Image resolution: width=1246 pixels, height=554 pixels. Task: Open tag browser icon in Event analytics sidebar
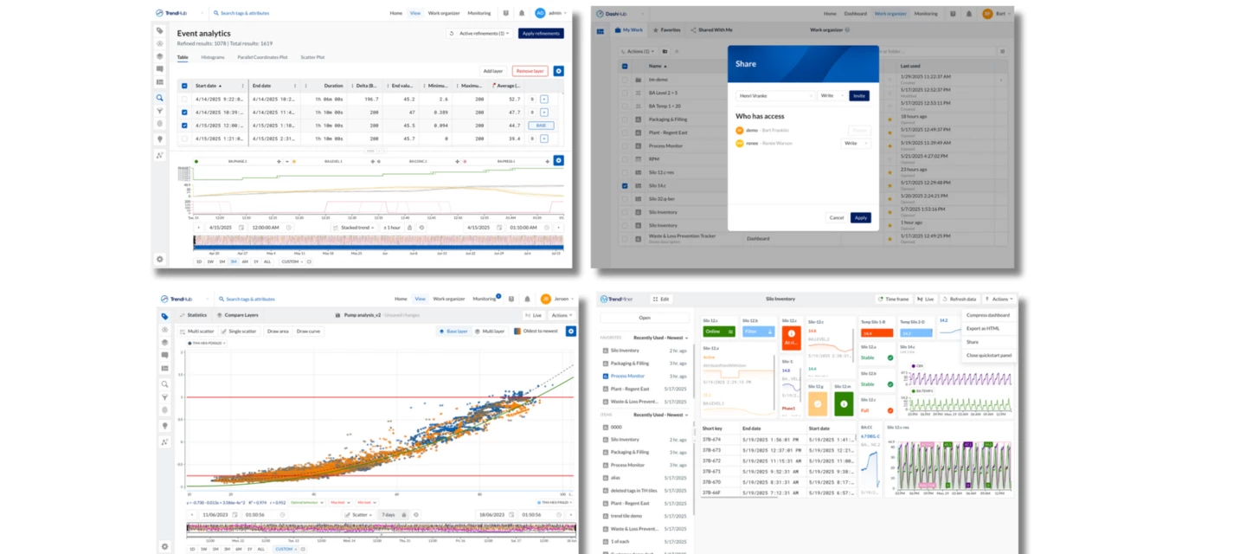pos(160,30)
